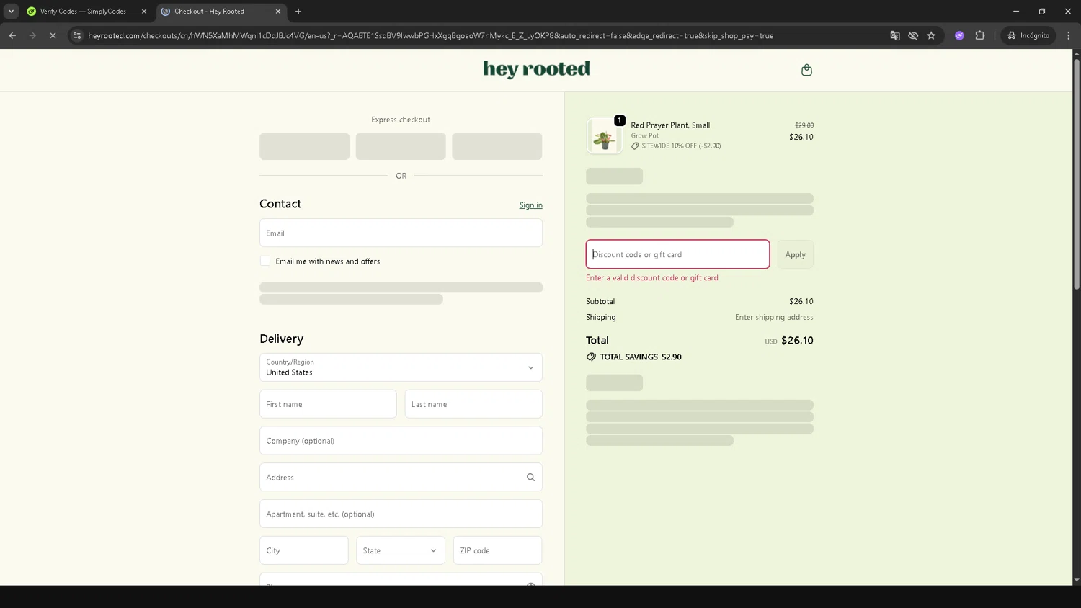1081x608 pixels.
Task: Click the browser address bar URL
Action: coord(430,35)
